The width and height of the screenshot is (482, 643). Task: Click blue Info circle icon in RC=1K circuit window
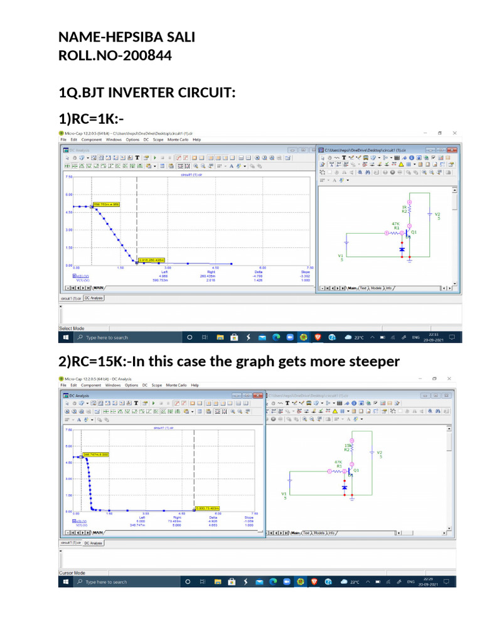[412, 158]
